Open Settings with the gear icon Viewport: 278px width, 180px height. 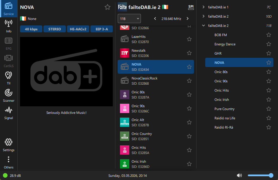pyautogui.click(x=8, y=145)
